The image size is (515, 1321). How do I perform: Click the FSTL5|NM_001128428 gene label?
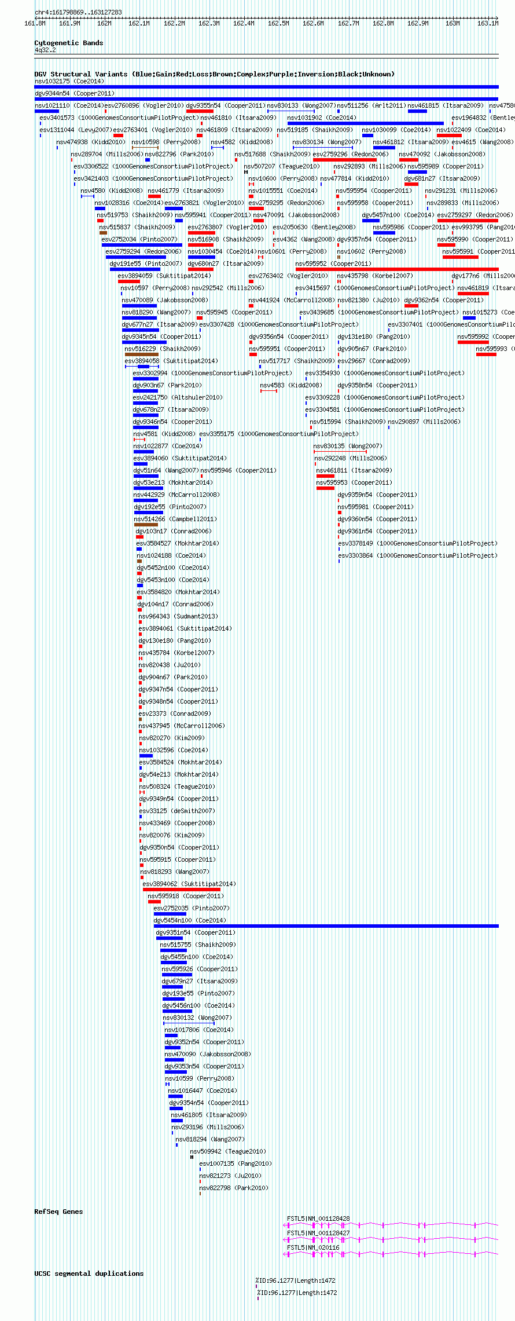click(318, 1218)
